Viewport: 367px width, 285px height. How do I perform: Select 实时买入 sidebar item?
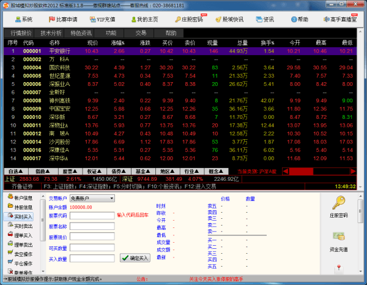click(x=19, y=216)
